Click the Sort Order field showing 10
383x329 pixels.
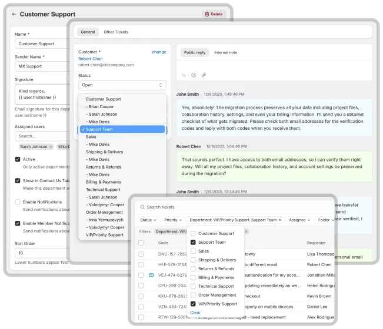click(x=42, y=253)
